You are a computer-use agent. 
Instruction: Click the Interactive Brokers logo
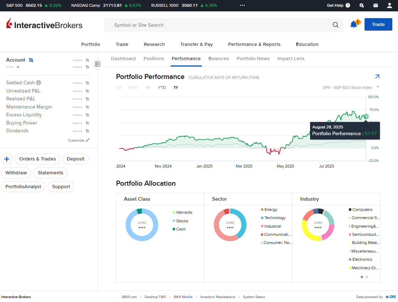coord(44,24)
